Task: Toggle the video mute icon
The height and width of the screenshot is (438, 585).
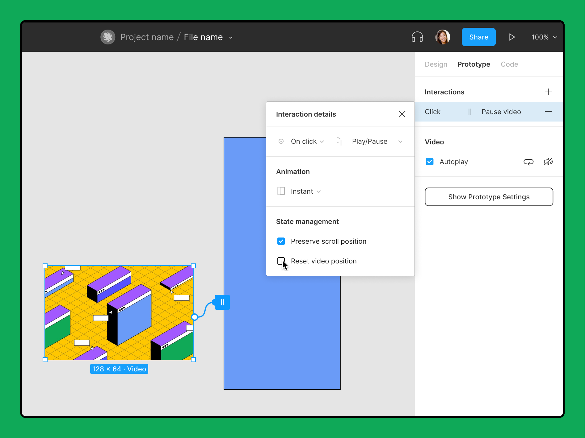Action: pyautogui.click(x=548, y=162)
